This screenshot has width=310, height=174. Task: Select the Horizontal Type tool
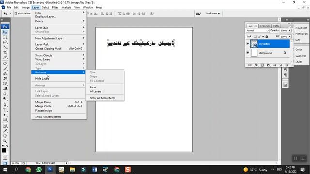[x=5, y=110]
